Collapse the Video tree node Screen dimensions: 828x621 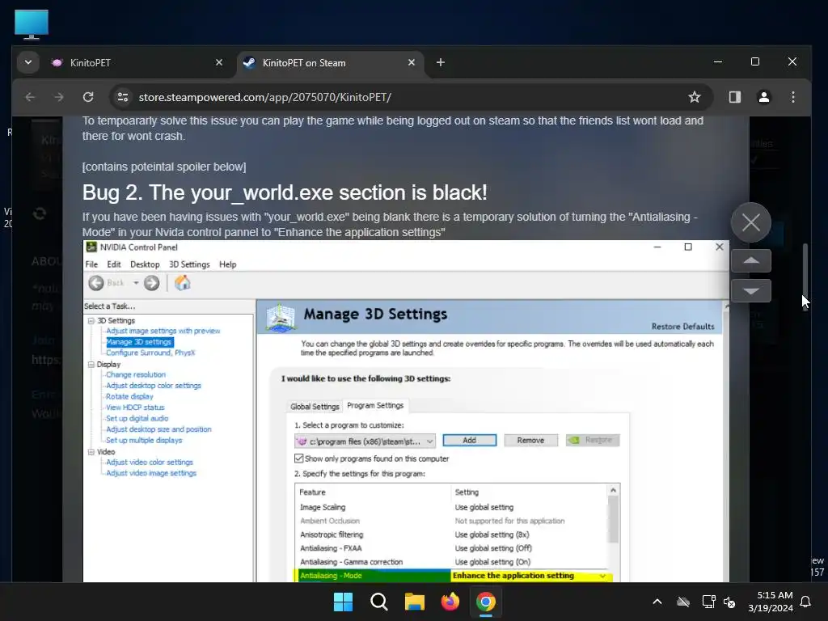[x=91, y=452]
